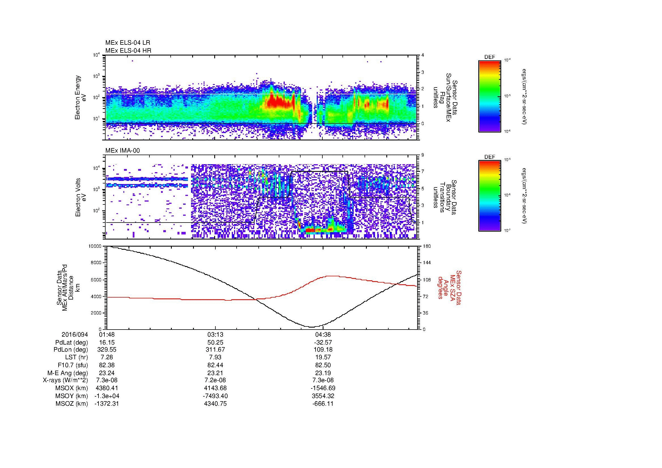Click the 'MSOX (km)' row label
This screenshot has width=662, height=468.
(x=72, y=388)
